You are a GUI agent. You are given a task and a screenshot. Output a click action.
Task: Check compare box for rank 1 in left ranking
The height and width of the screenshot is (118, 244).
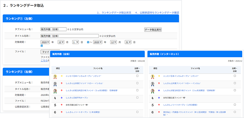click(x=137, y=76)
